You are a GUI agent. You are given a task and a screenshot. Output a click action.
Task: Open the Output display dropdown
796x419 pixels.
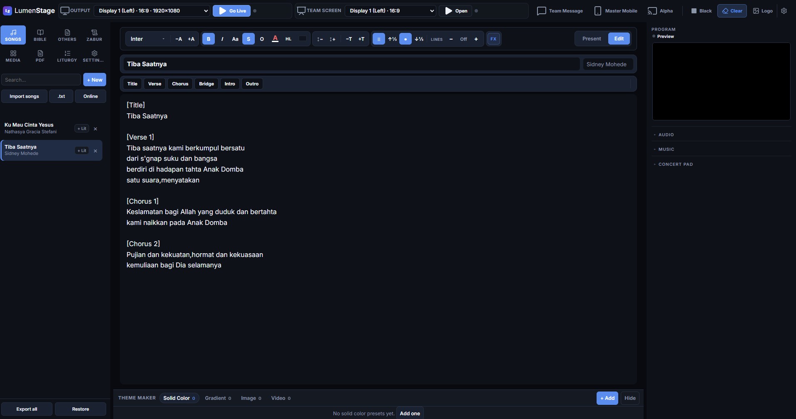(152, 11)
